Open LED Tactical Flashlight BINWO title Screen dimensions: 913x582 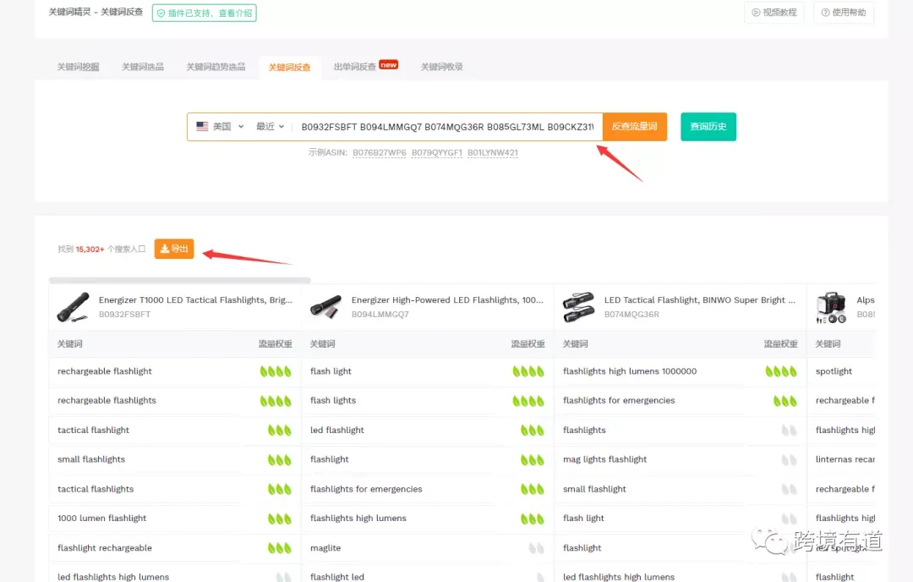click(x=699, y=300)
